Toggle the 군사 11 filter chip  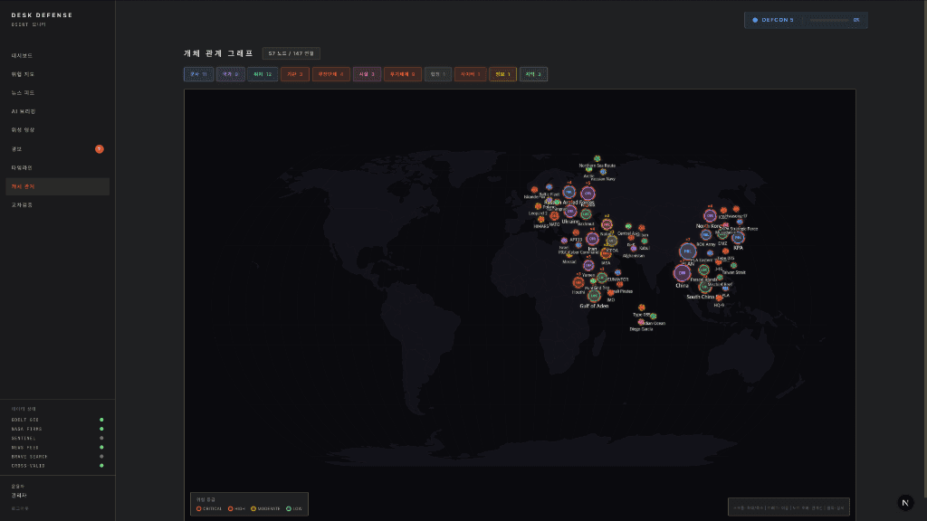[x=198, y=74]
